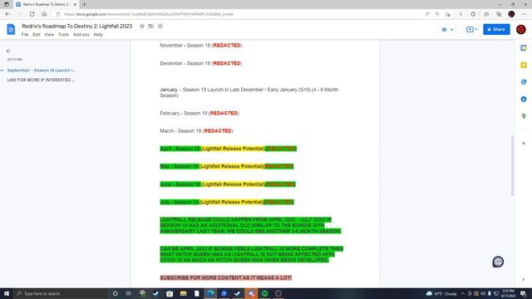Move document to a folder
The height and width of the screenshot is (299, 532).
151,26
